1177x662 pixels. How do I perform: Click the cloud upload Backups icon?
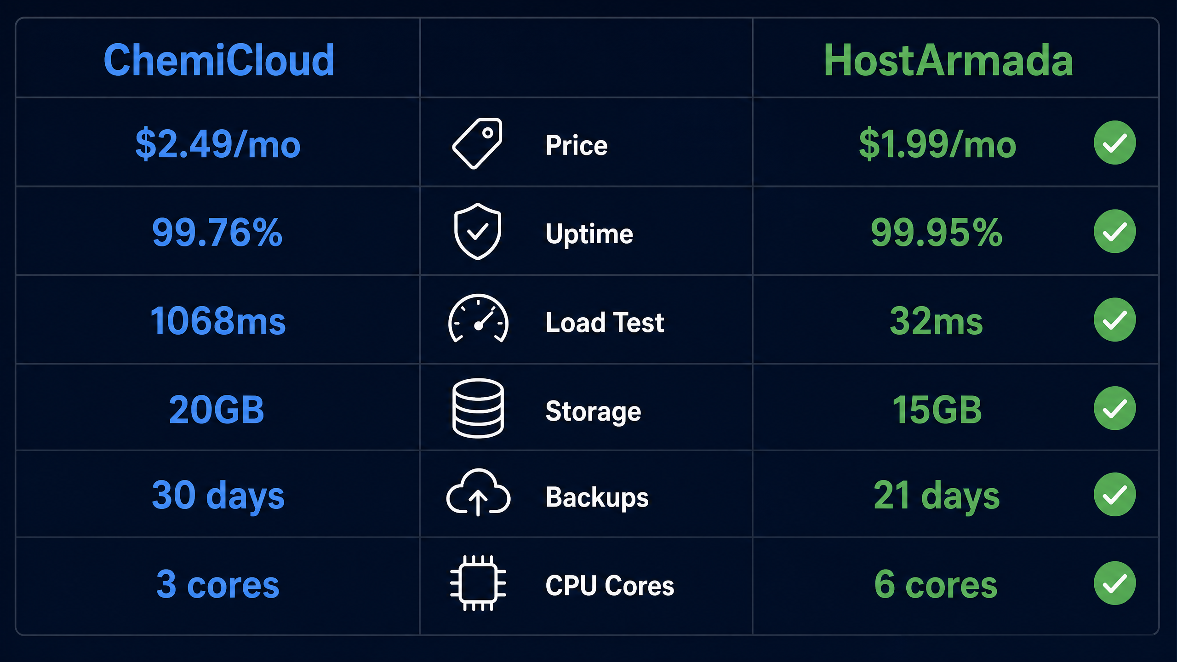pos(478,492)
